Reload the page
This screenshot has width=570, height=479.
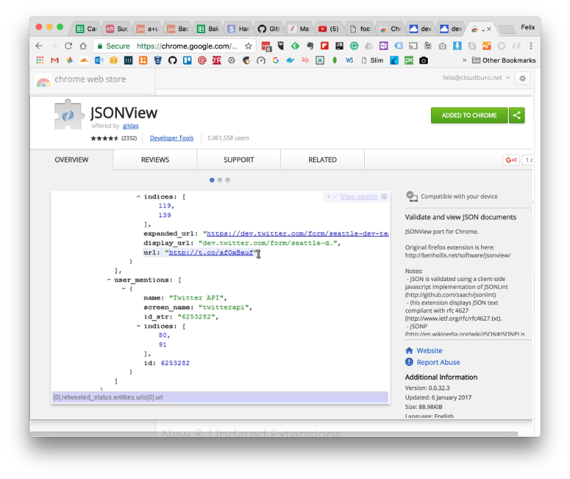68,46
